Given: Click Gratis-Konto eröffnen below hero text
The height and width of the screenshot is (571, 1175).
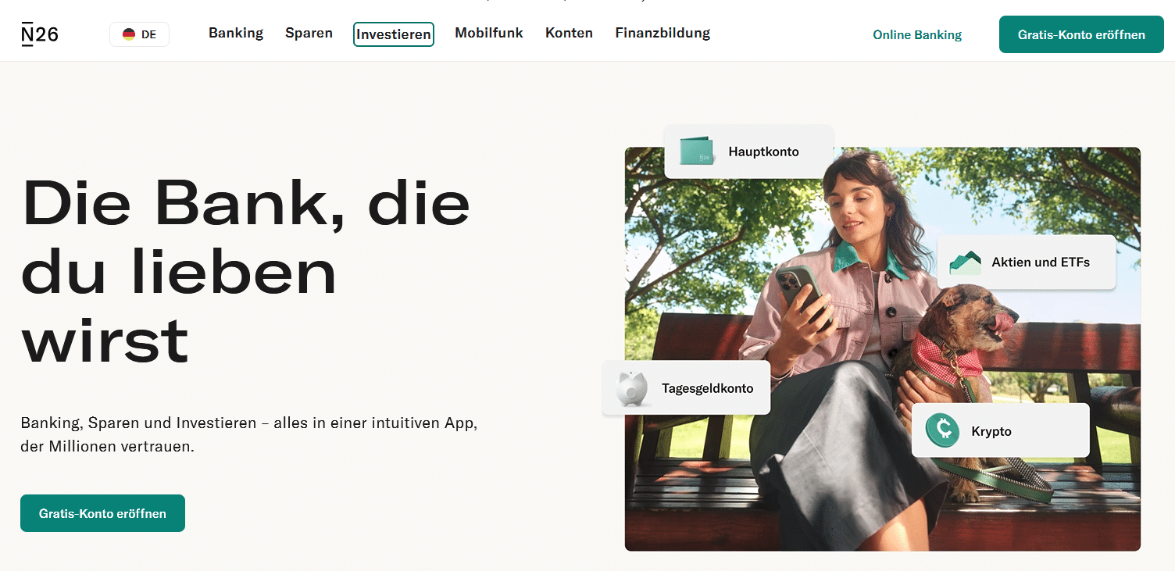Looking at the screenshot, I should click(x=102, y=513).
